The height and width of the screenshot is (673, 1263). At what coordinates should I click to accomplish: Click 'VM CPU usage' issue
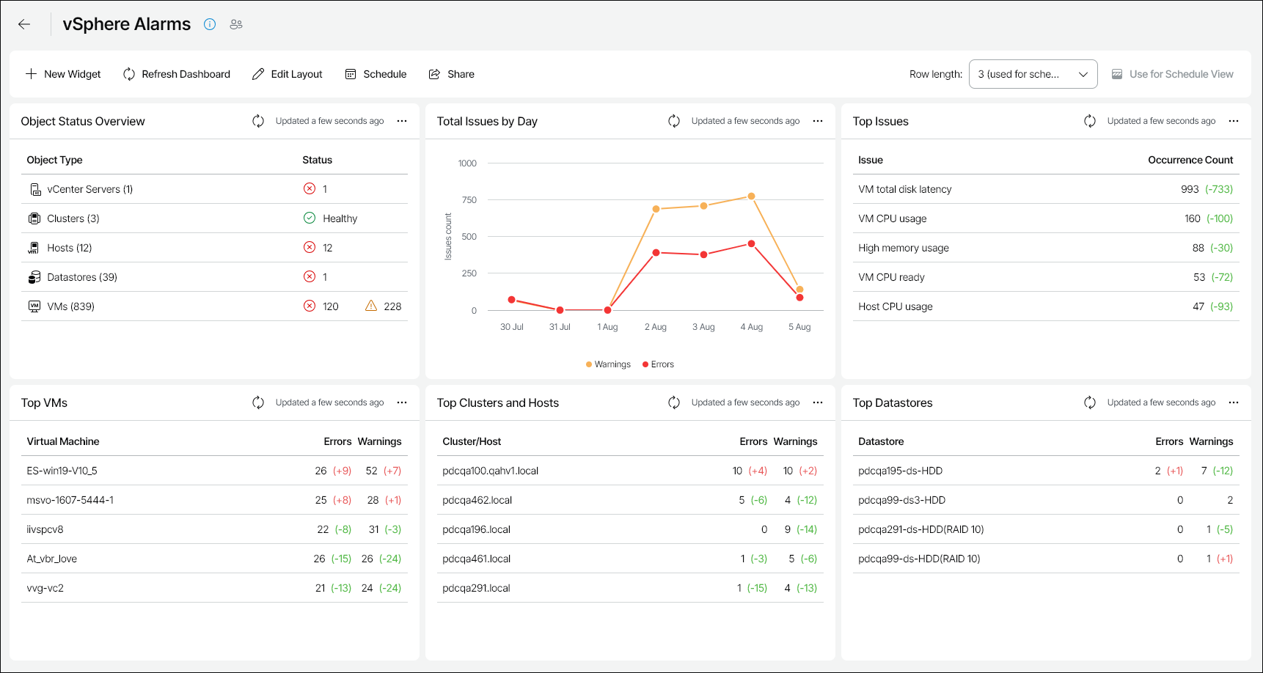click(x=893, y=218)
